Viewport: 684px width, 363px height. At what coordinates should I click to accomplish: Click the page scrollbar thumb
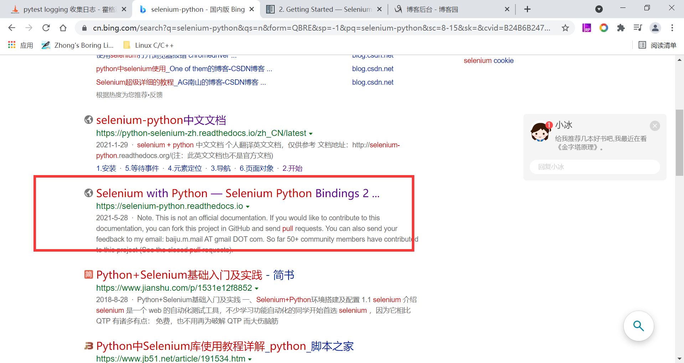(679, 143)
